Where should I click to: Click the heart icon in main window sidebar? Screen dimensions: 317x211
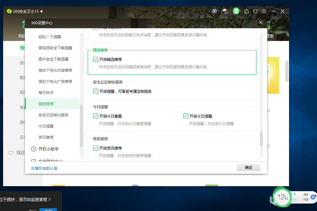pos(11,153)
